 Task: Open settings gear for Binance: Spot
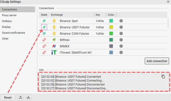(x=121, y=21)
